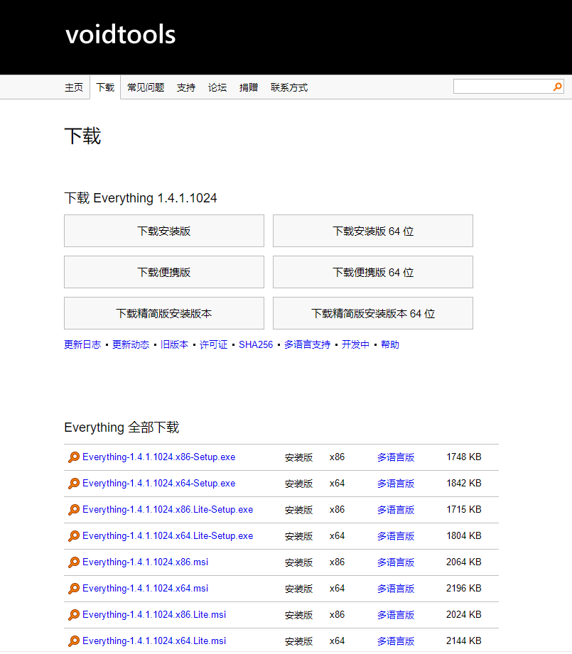Open the 帮助 link
Viewport: 572px width, 654px height.
pyautogui.click(x=390, y=344)
